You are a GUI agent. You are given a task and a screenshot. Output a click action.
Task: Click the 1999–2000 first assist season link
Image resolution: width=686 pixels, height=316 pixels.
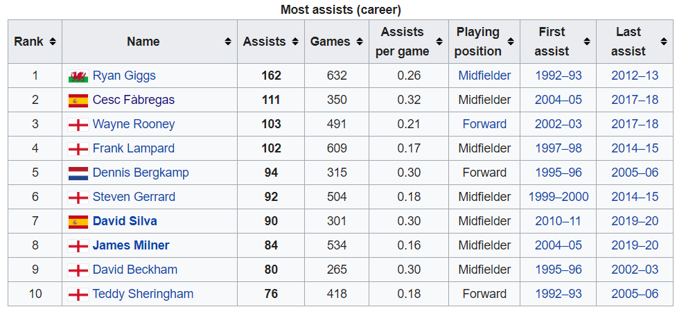559,197
